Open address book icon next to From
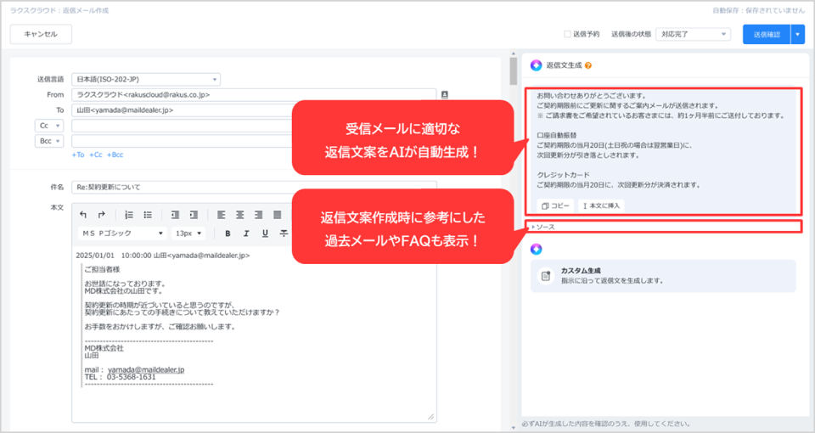Viewport: 815px width, 433px height. [x=444, y=94]
